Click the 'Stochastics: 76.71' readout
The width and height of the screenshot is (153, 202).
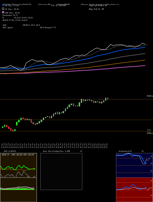(x=10, y=15)
